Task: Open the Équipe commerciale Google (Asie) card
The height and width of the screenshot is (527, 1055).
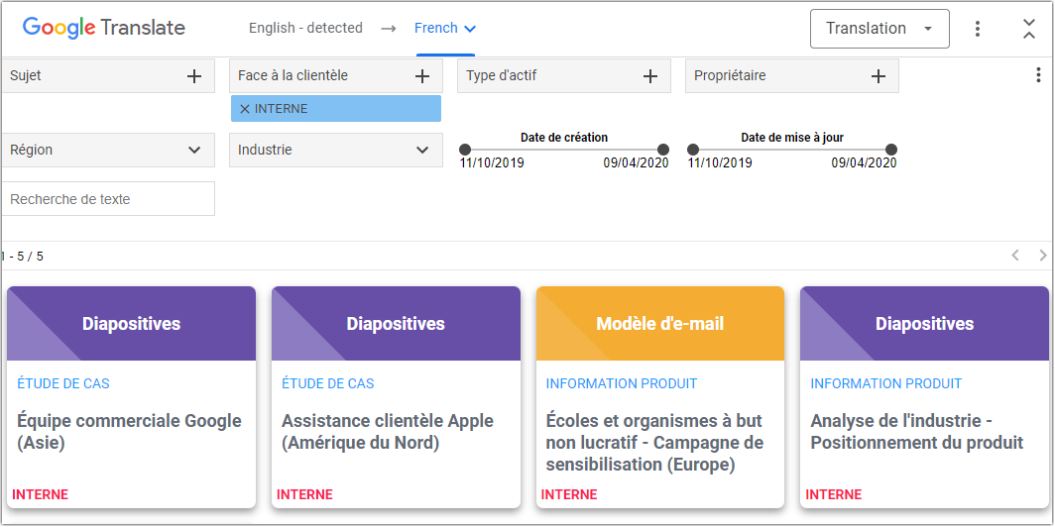Action: click(x=129, y=432)
